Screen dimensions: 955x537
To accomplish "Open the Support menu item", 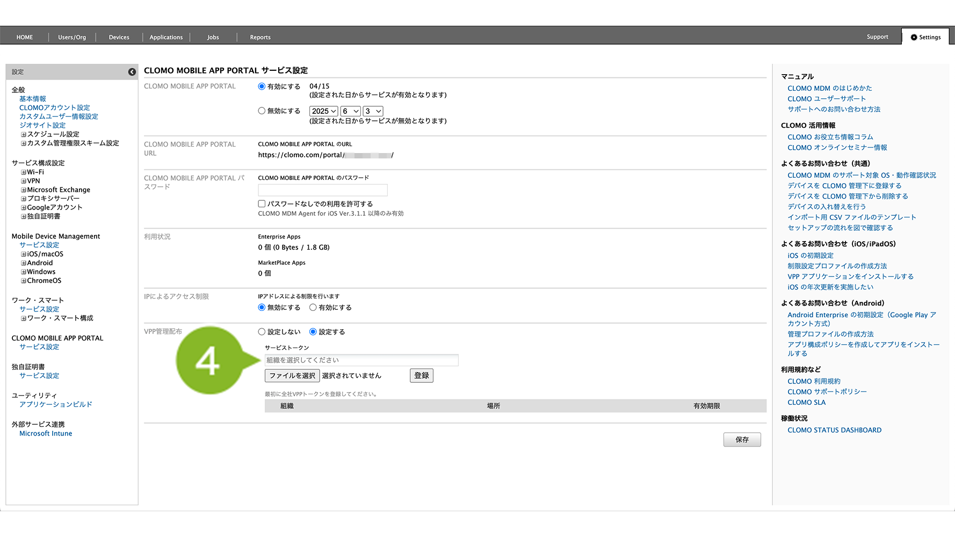I will point(877,37).
